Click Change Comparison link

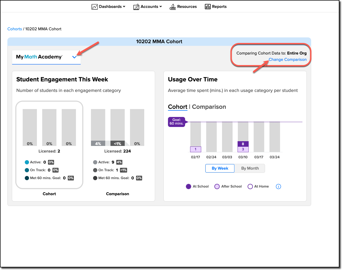click(x=287, y=60)
